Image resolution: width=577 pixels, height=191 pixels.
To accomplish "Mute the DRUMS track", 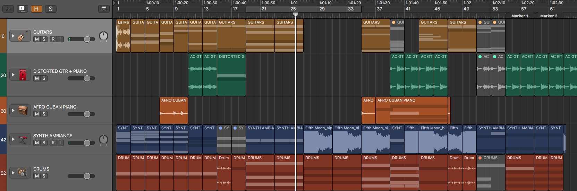I will tap(37, 176).
